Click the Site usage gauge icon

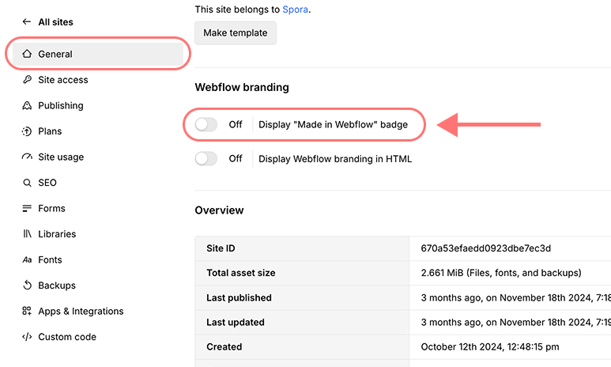27,157
